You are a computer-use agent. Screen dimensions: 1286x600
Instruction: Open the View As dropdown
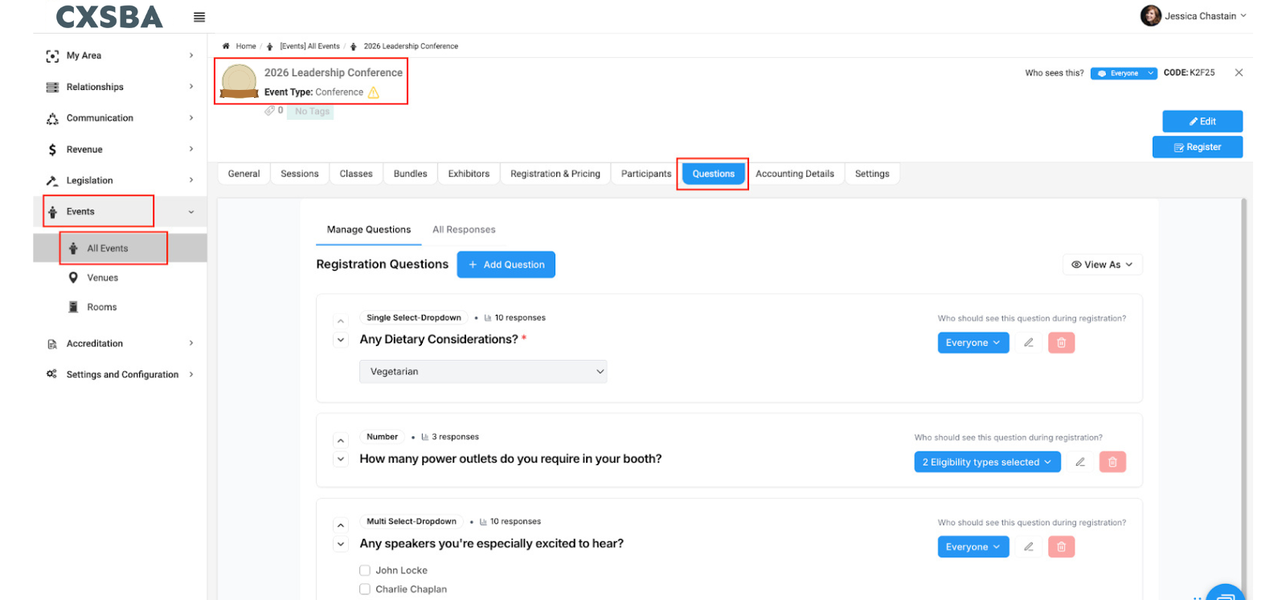click(x=1102, y=264)
